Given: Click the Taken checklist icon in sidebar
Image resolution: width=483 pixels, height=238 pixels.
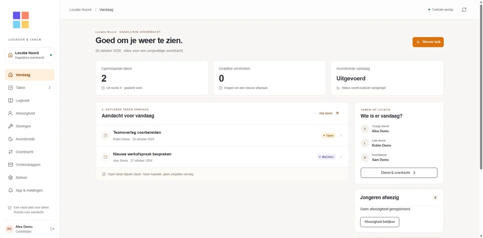Looking at the screenshot, I should point(10,88).
